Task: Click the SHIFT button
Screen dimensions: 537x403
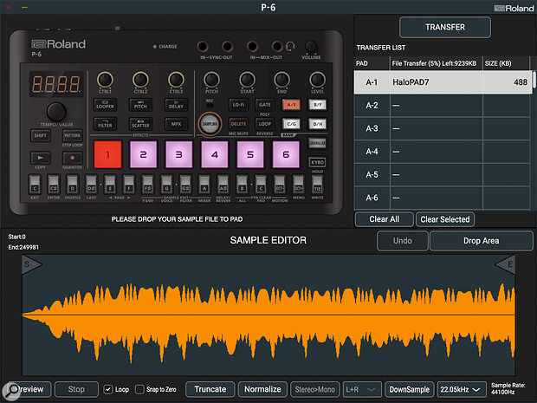Action: (x=41, y=135)
